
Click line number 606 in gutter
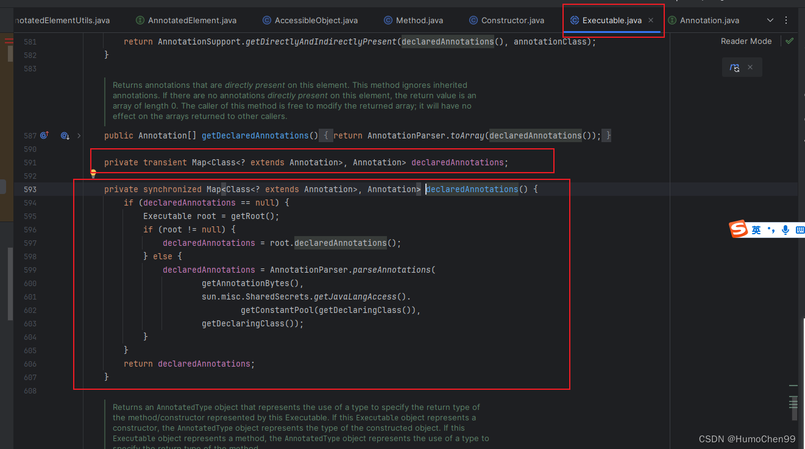point(30,364)
